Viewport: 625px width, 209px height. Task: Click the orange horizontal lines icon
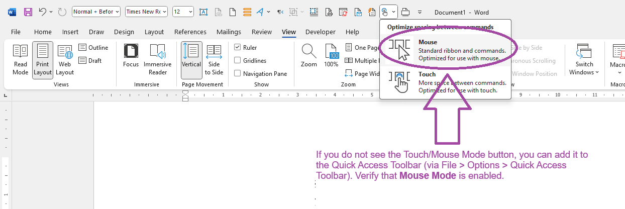(247, 12)
